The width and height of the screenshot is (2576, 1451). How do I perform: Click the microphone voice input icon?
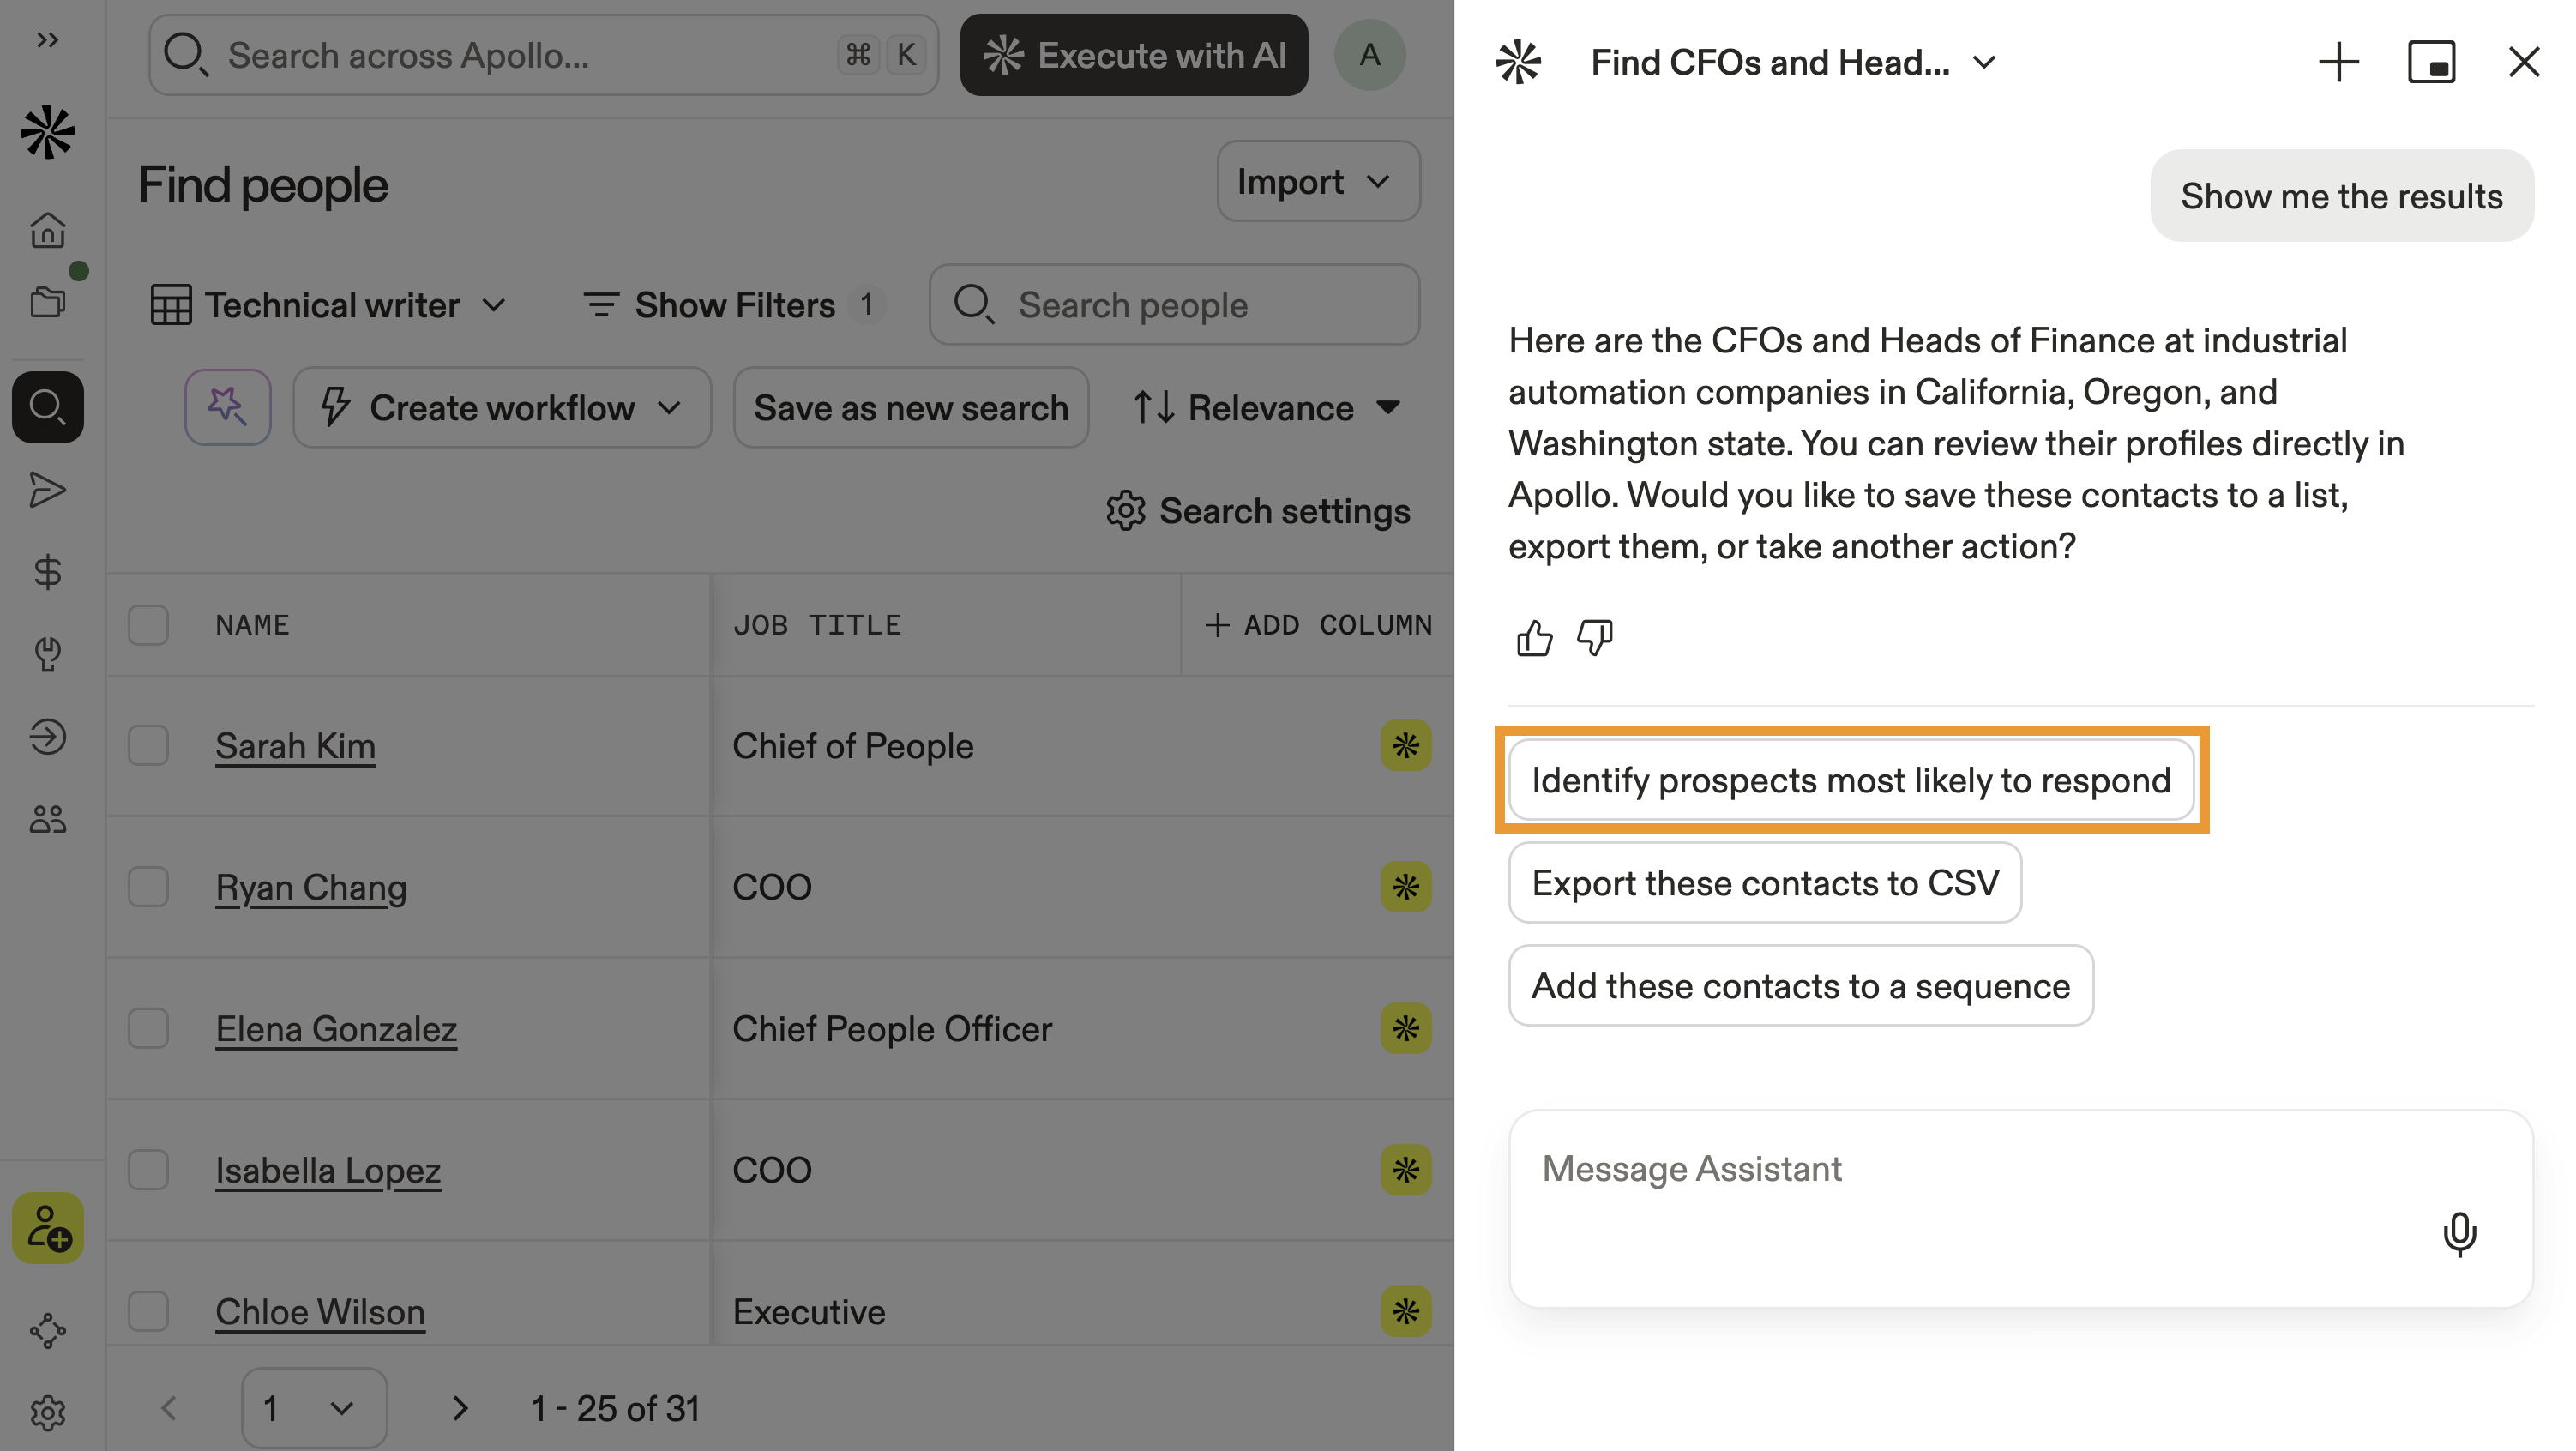click(x=2459, y=1234)
